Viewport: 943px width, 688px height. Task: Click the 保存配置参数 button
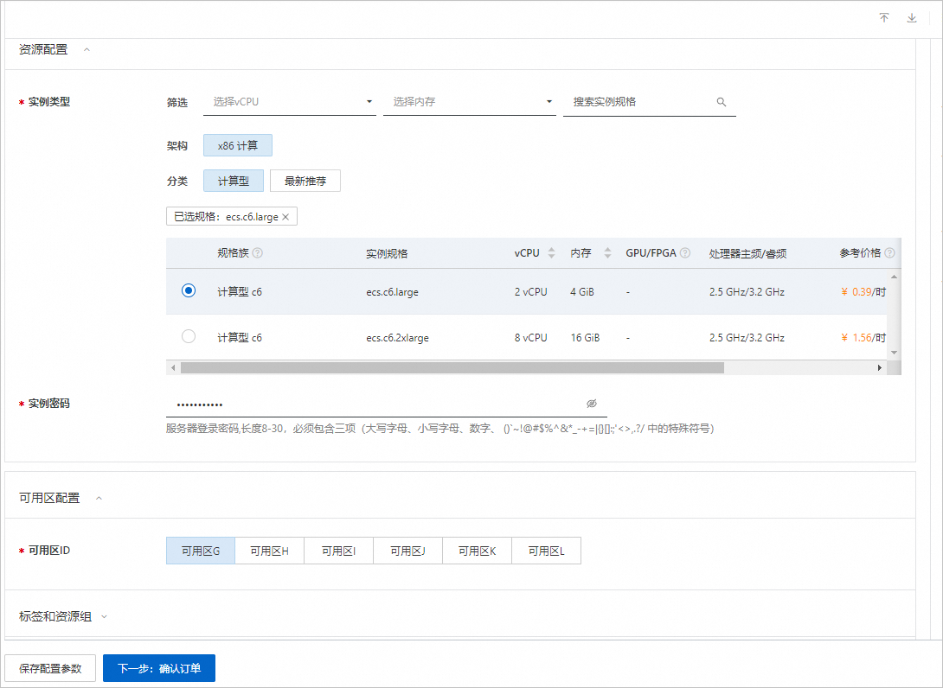(50, 668)
